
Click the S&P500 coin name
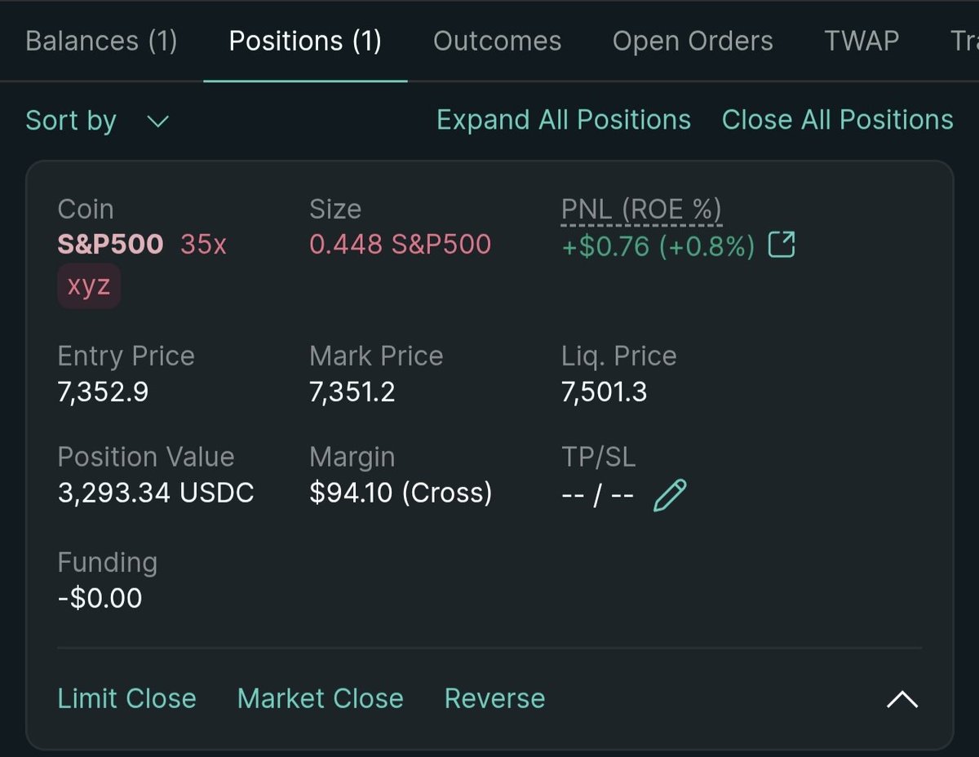click(x=110, y=244)
